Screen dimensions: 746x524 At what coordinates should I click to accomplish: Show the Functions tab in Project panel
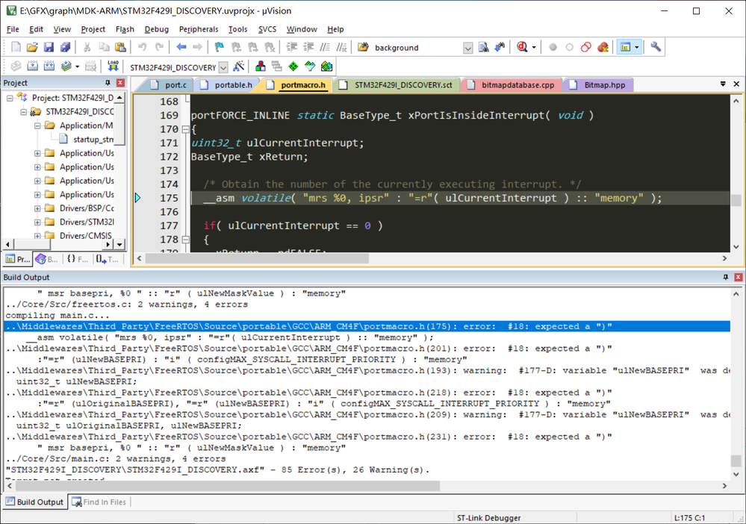click(x=77, y=259)
